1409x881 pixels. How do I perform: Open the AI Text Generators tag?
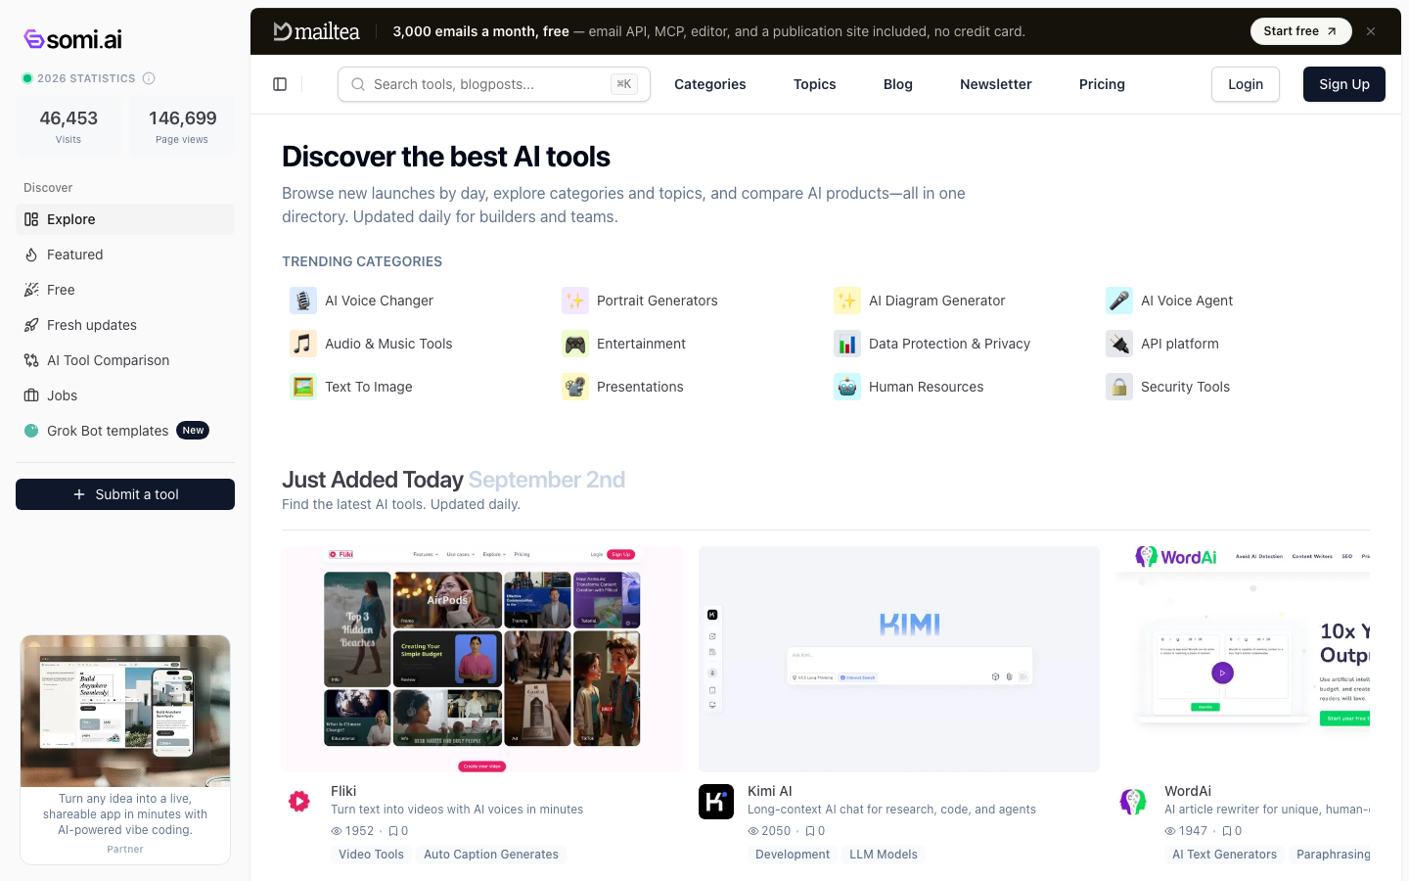coord(1224,855)
